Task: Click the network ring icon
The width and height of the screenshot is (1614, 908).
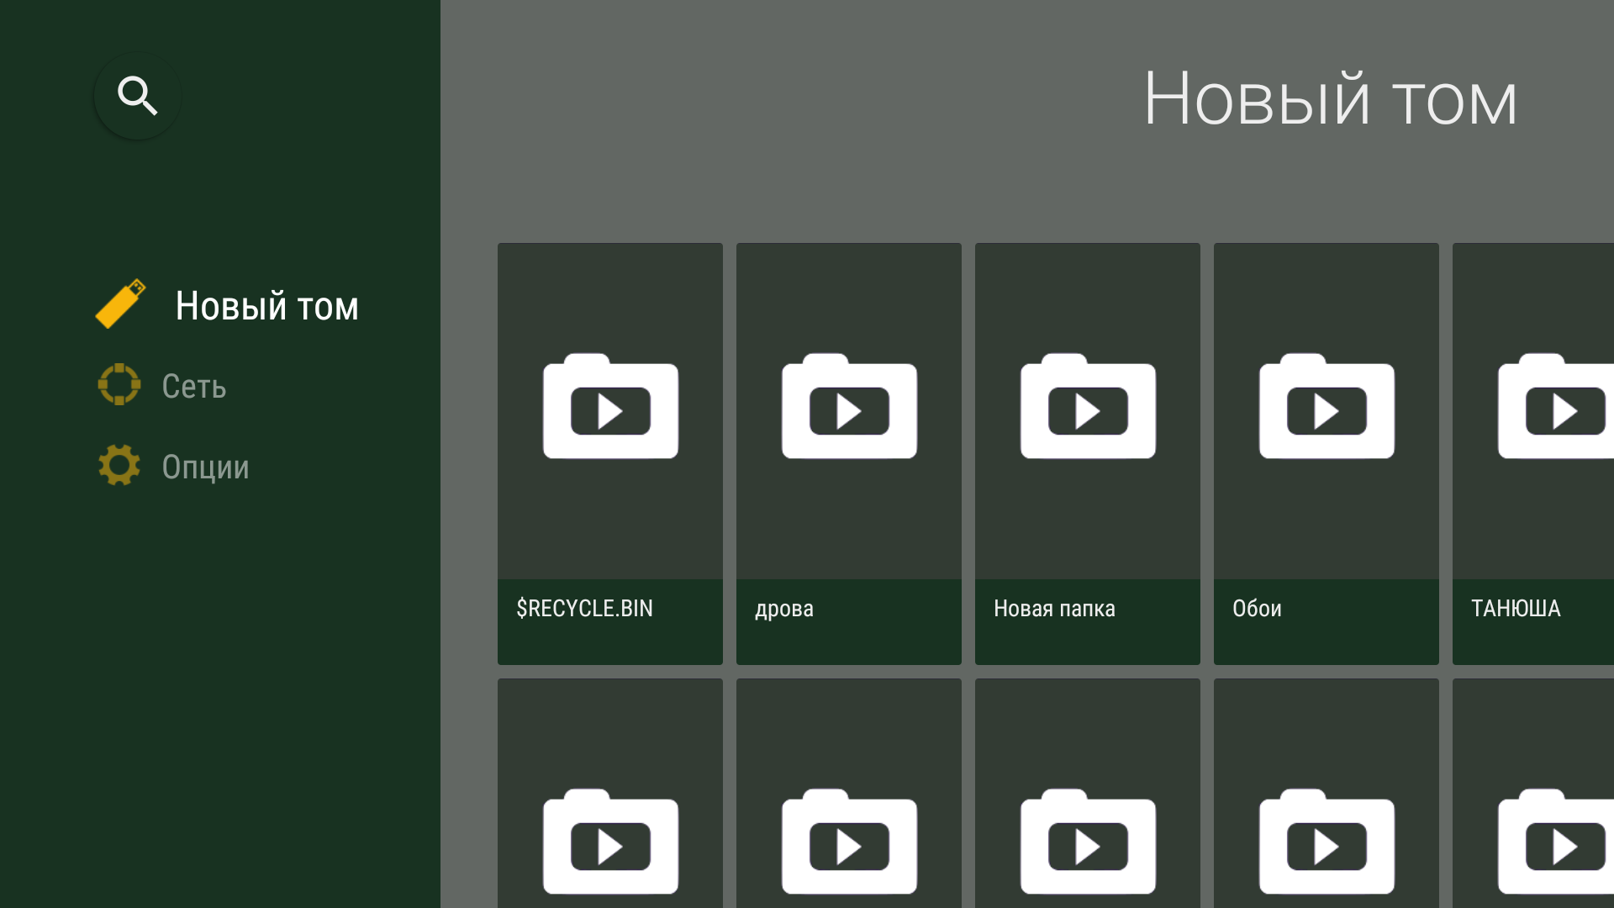Action: (119, 384)
